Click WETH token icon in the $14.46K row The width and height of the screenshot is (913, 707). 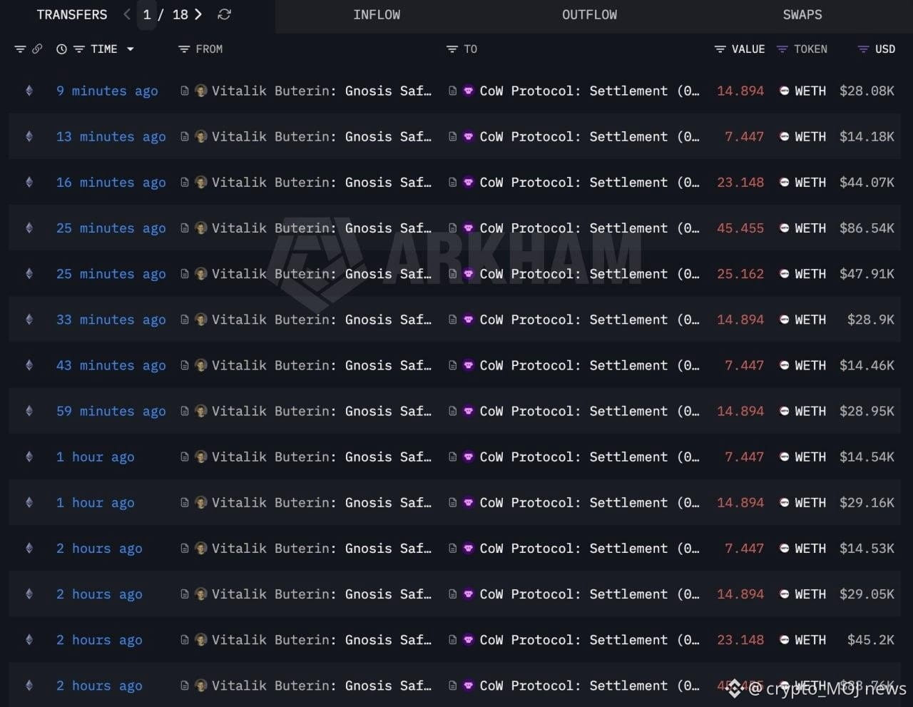pos(785,365)
